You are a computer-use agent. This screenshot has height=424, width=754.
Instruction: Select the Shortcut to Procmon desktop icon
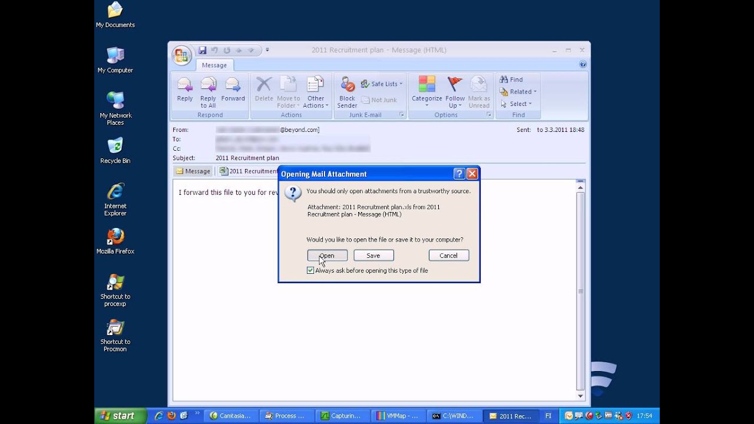point(115,336)
